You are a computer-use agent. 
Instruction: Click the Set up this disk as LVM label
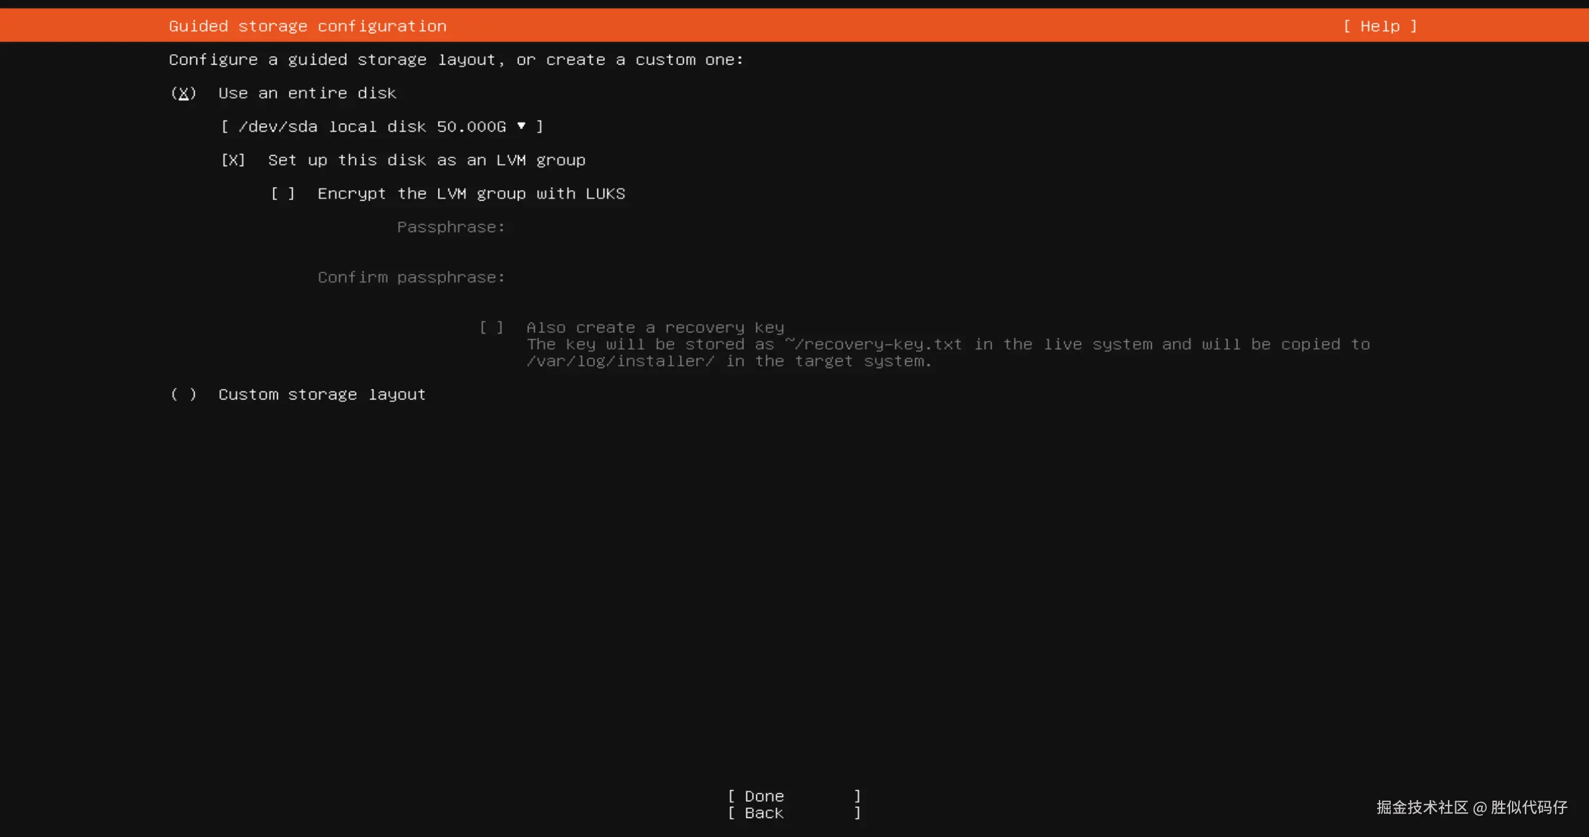pyautogui.click(x=426, y=160)
